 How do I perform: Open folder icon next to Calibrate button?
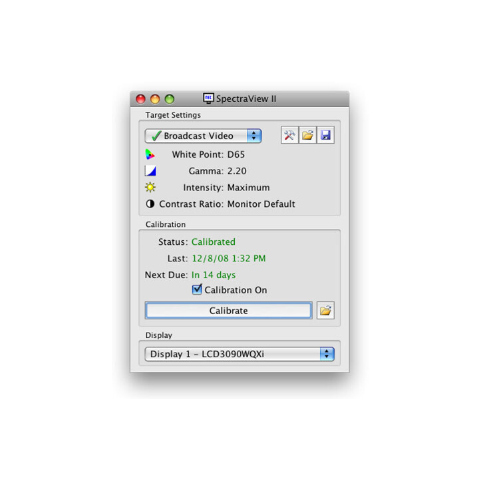[325, 311]
